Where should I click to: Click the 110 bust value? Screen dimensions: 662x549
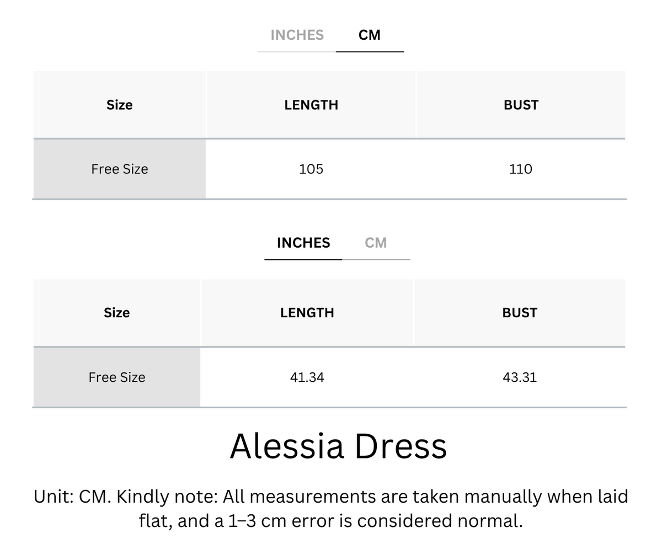point(521,169)
